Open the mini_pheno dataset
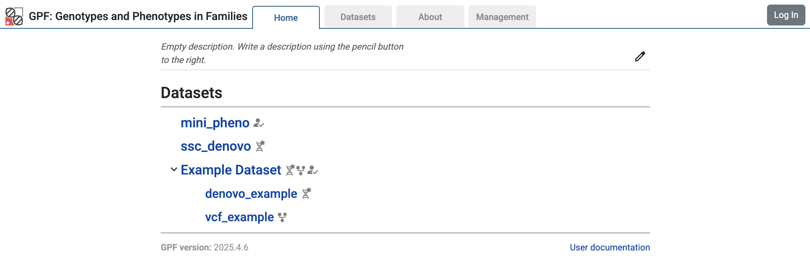Image resolution: width=810 pixels, height=278 pixels. pos(215,123)
